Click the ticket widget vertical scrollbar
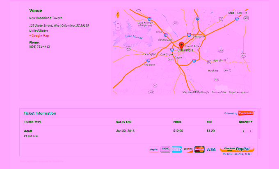This screenshot has height=169, width=279. (259, 124)
